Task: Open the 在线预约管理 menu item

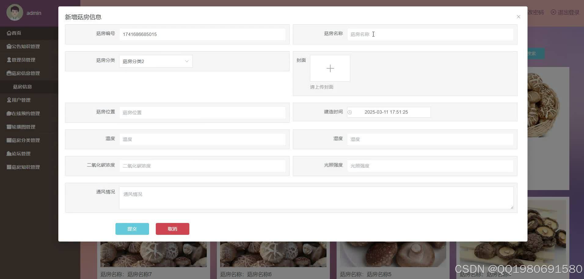Action: coord(9,113)
